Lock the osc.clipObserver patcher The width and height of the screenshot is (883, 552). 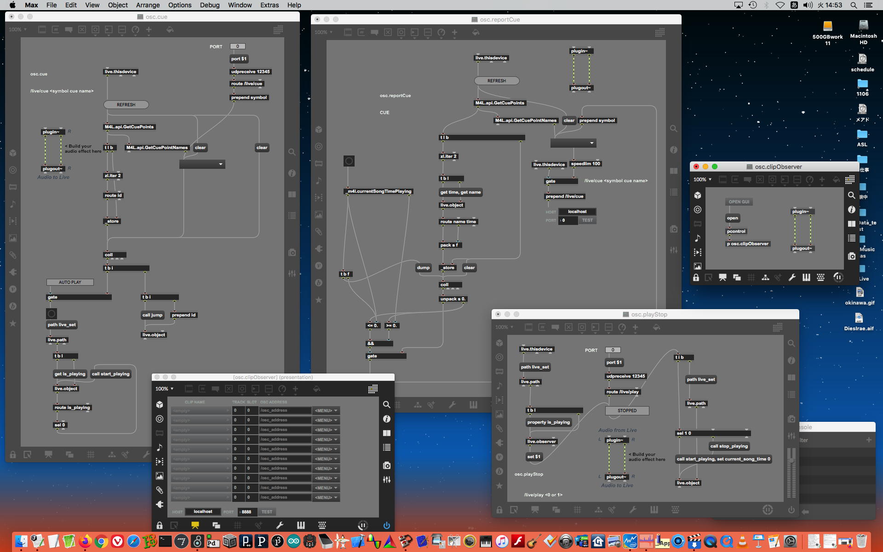(x=696, y=277)
